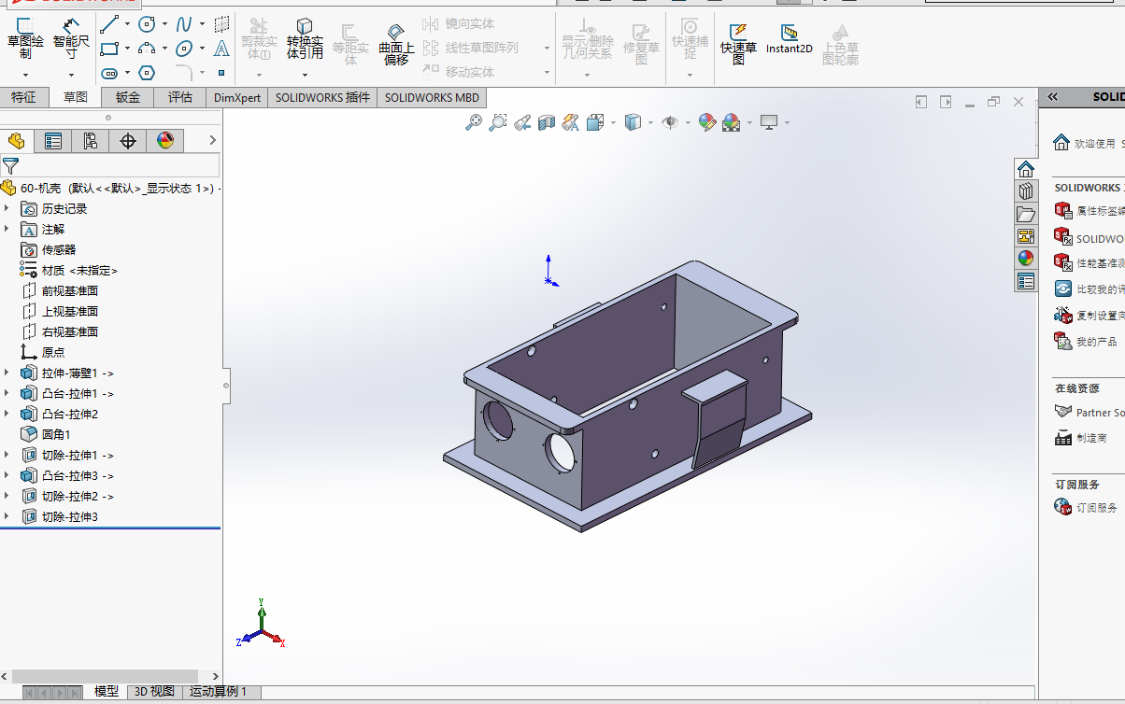Expand the 拉伸-薄壁1 feature node
This screenshot has height=704, width=1125.
pos(7,373)
